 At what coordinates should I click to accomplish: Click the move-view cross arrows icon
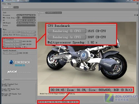tap(135, 15)
